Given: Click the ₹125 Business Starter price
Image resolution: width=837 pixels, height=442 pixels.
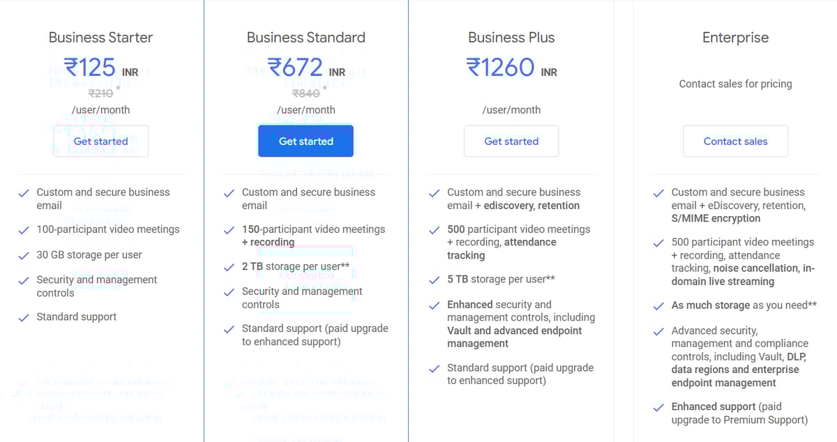Looking at the screenshot, I should 90,68.
